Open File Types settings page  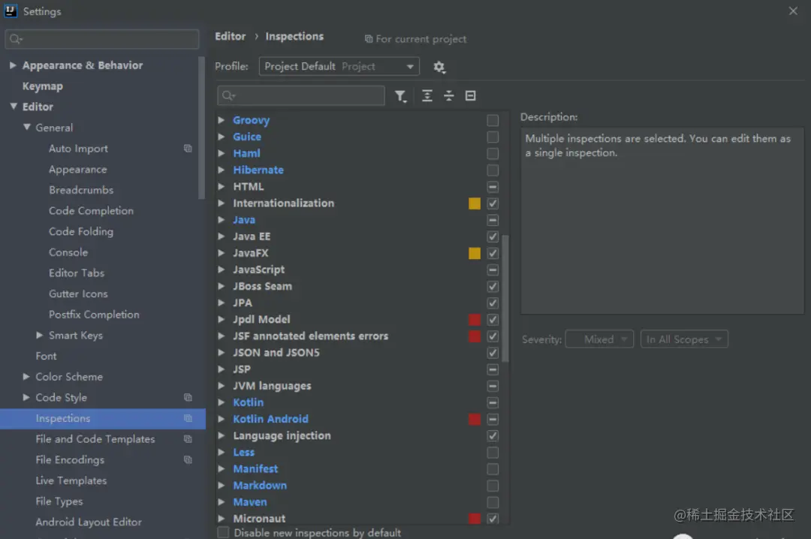click(x=59, y=501)
